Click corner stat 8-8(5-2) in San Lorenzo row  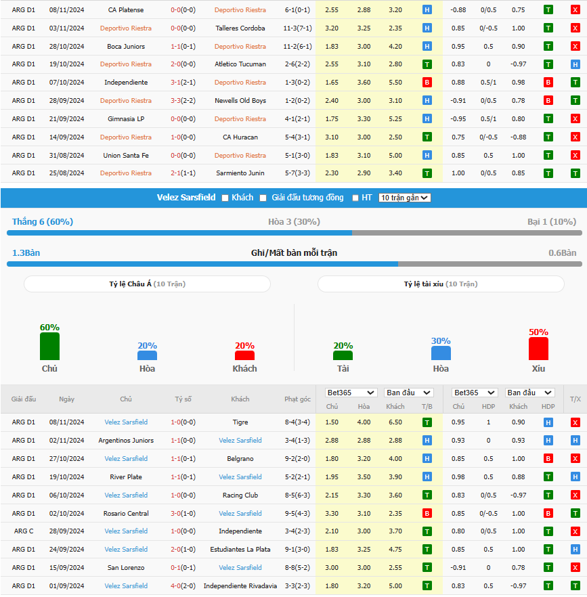pos(297,568)
